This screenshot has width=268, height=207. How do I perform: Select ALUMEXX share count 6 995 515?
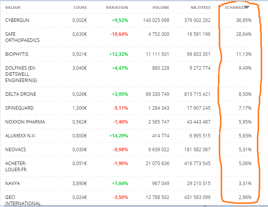coord(200,135)
